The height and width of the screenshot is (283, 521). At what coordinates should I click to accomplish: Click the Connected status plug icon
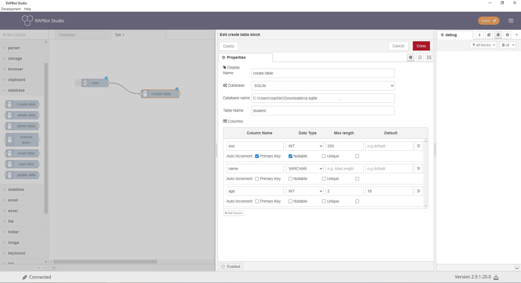coord(25,277)
